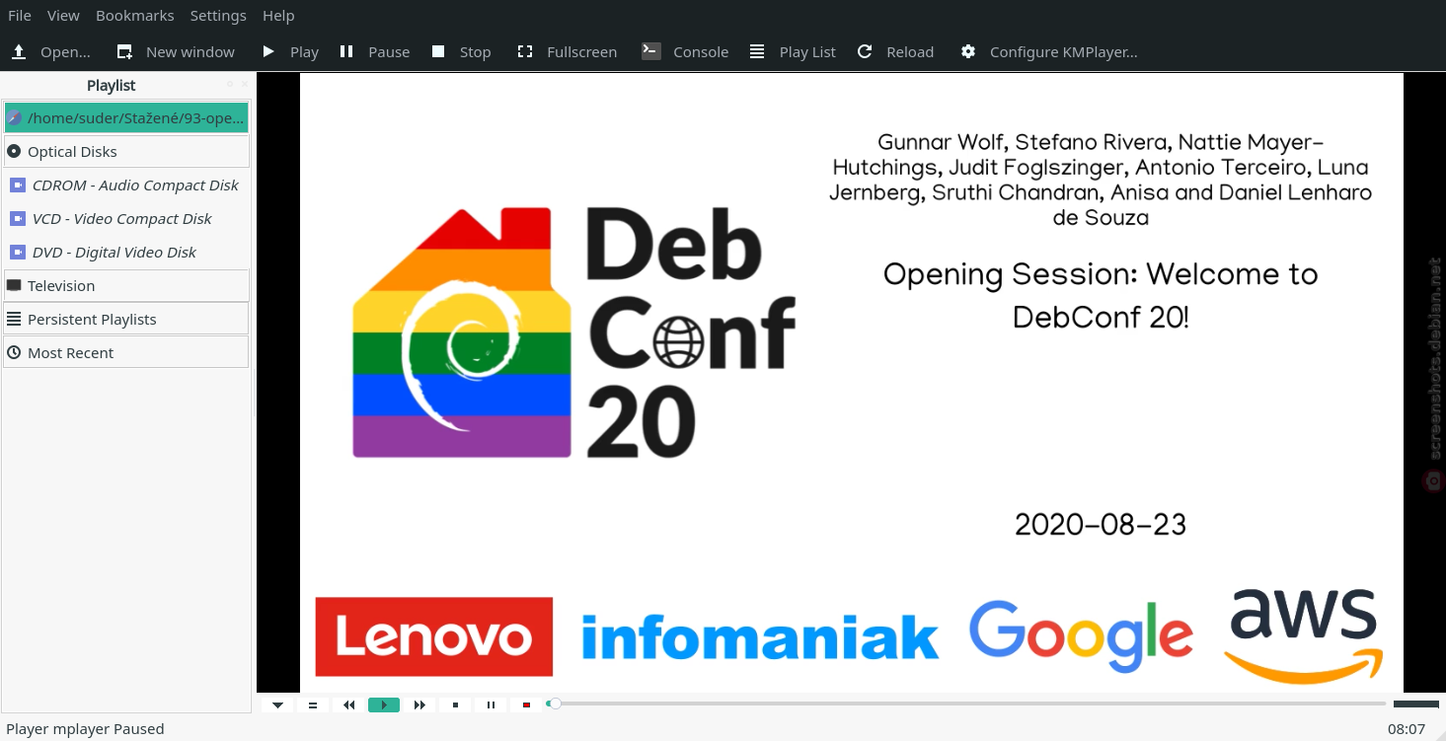Screen dimensions: 1446x741
Task: Expand the Optical Disks group
Action: [126, 152]
